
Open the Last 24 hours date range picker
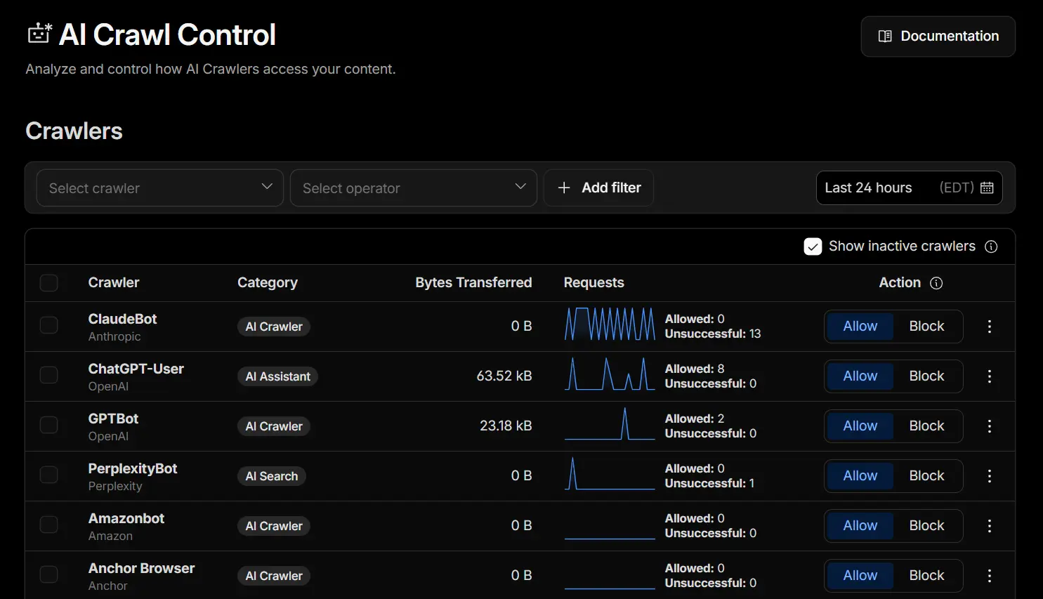coord(909,187)
